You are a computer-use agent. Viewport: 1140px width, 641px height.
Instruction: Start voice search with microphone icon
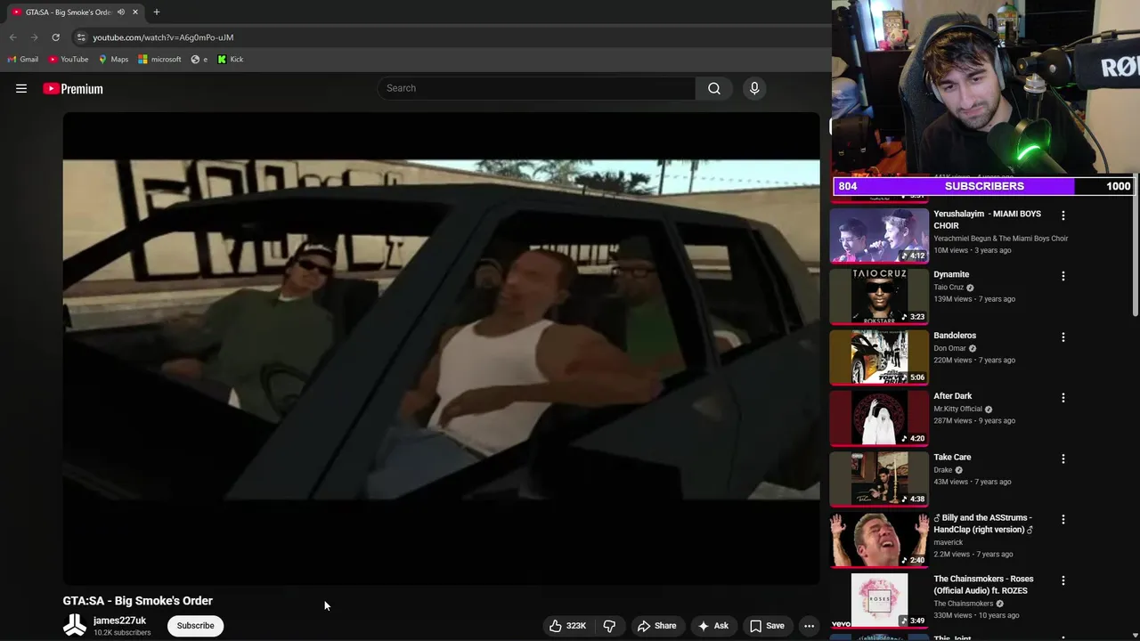coord(754,88)
